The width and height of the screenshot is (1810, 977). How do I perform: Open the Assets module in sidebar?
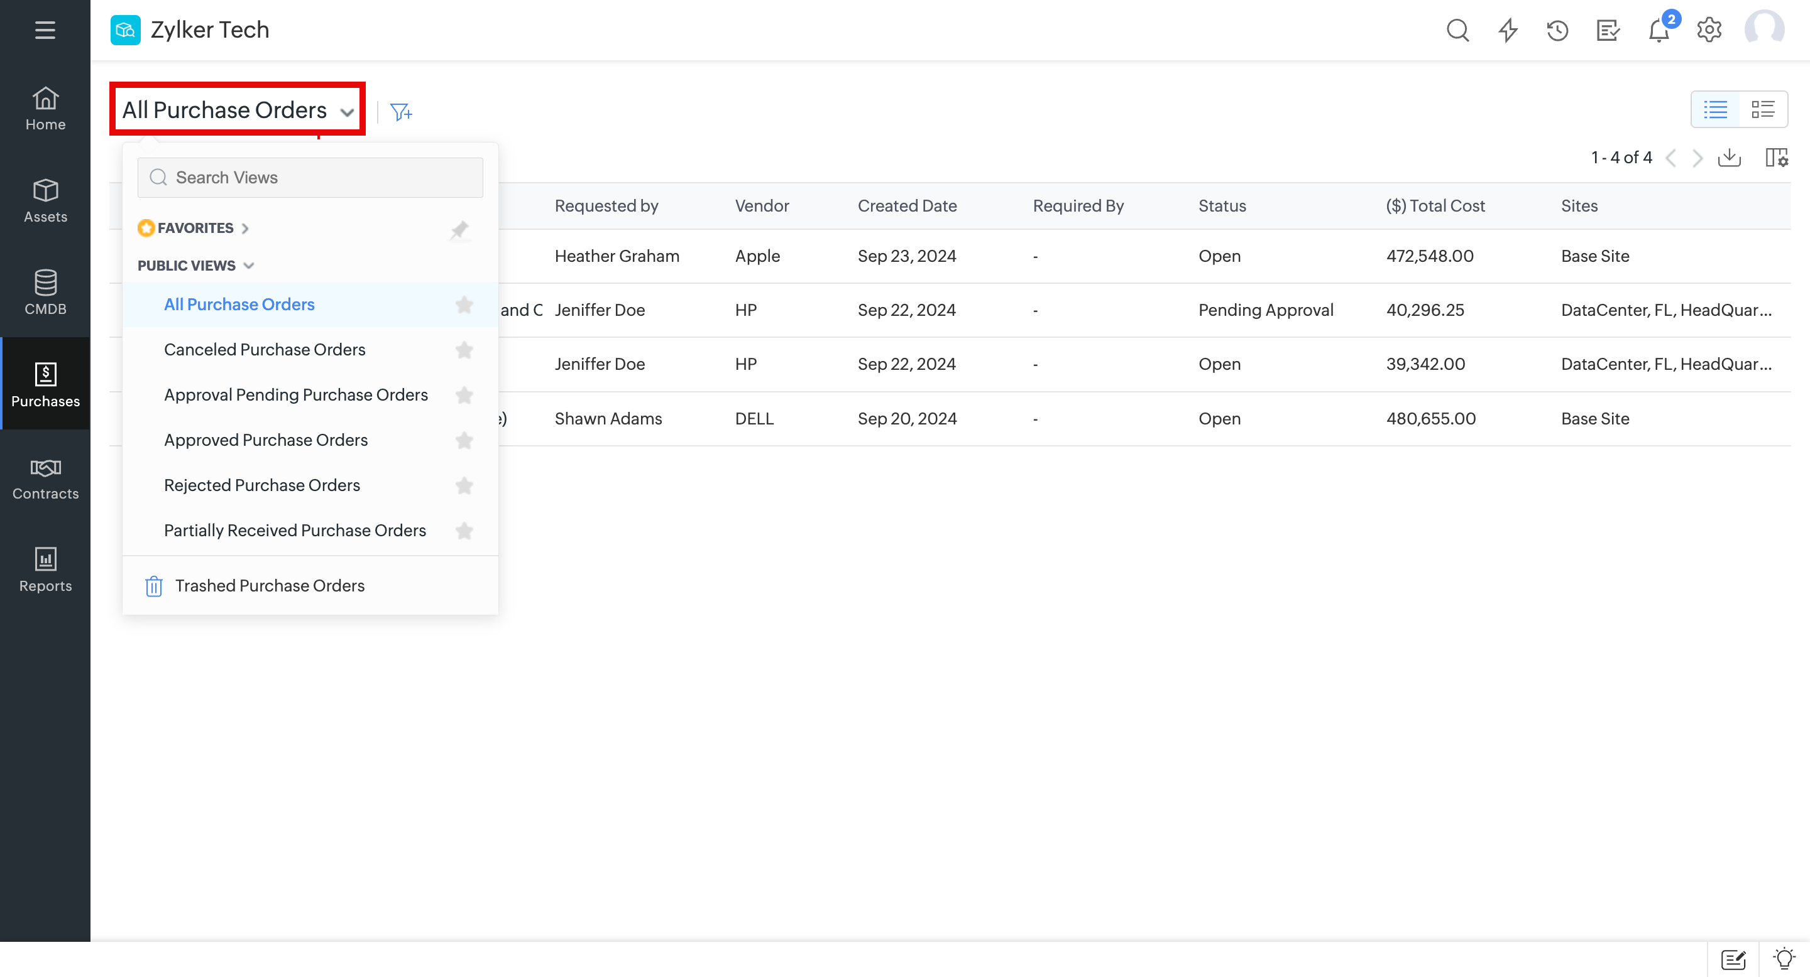45,201
